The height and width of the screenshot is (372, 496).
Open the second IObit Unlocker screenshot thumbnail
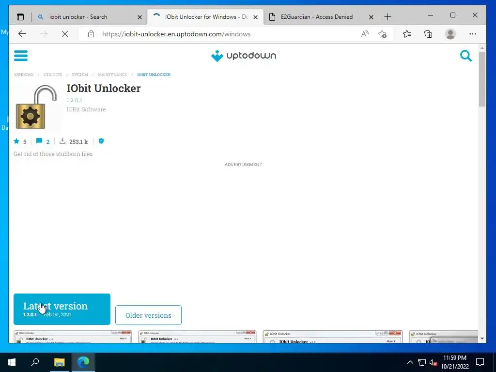click(198, 337)
